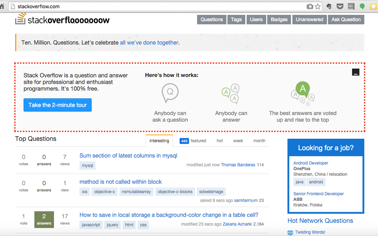The width and height of the screenshot is (378, 236).
Task: Click the jquery tag
Action: 112,225
